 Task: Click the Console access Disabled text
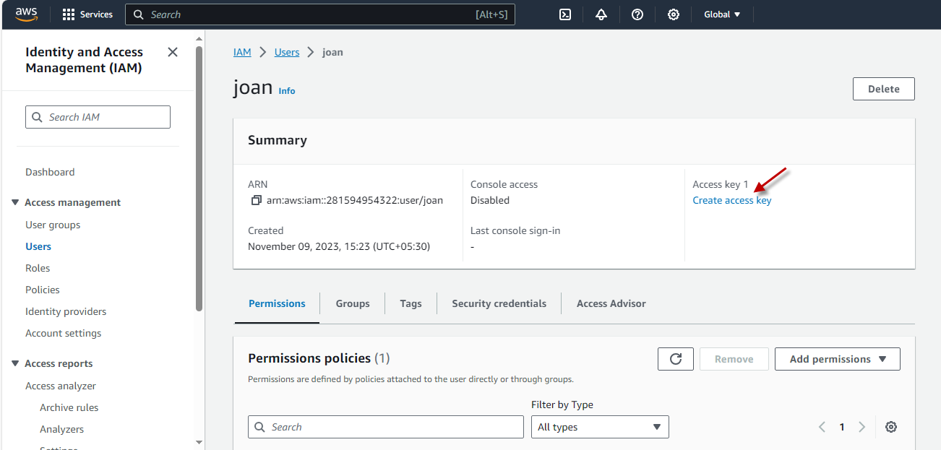tap(490, 200)
